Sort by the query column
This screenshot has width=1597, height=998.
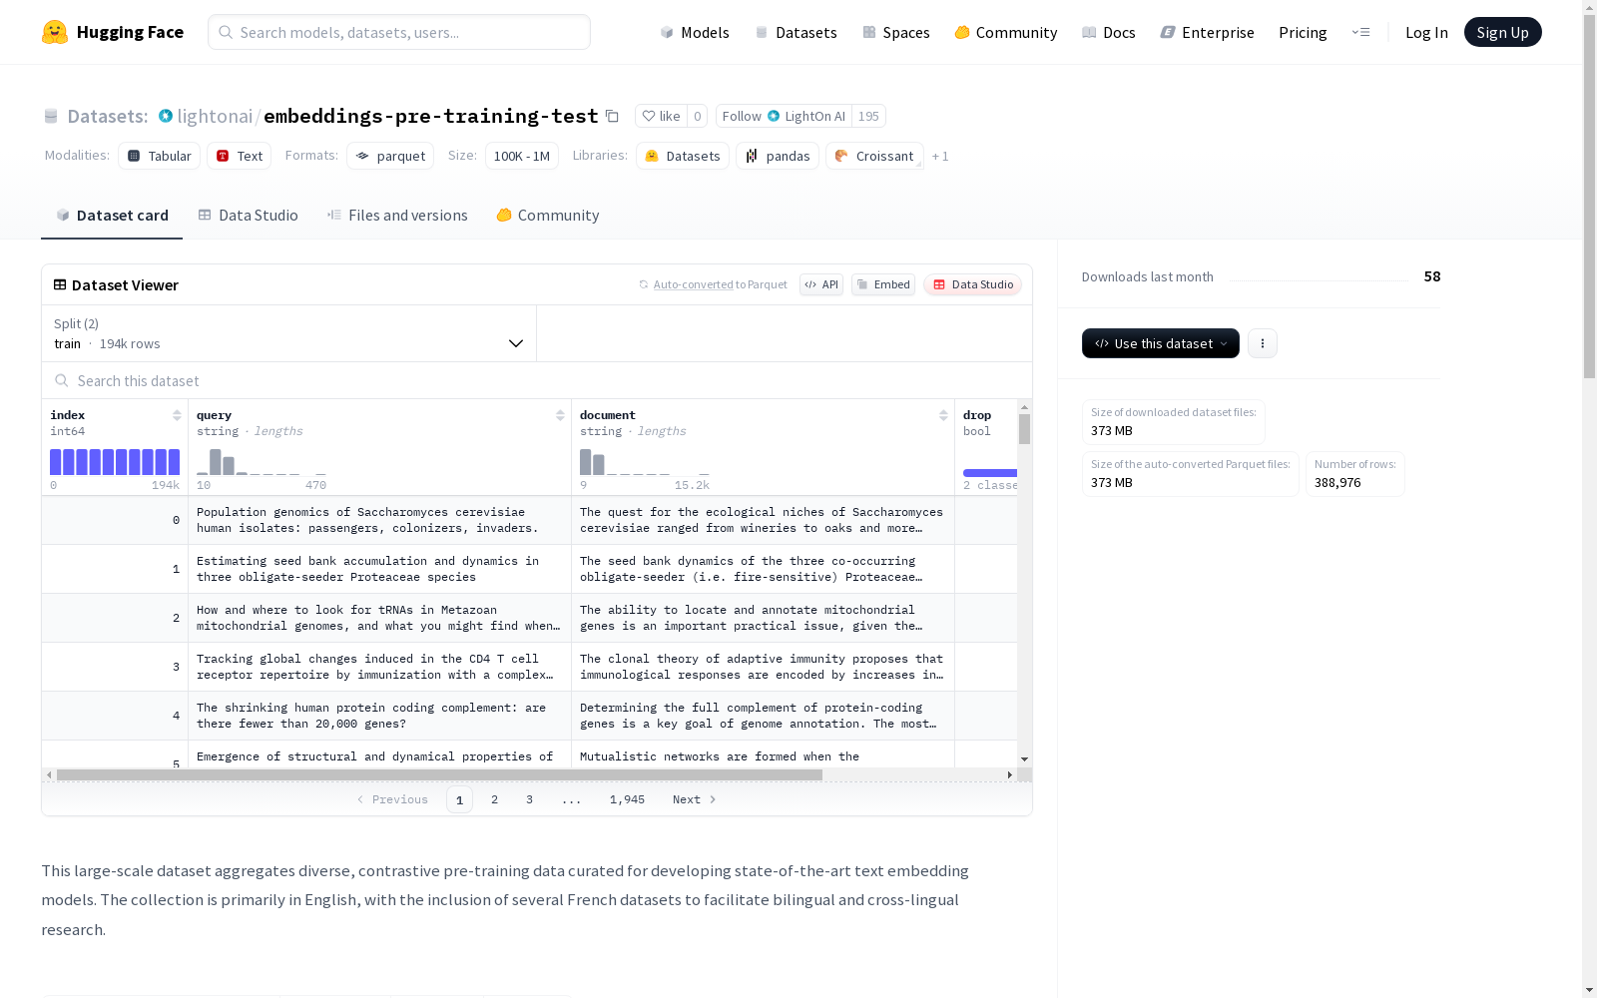560,415
